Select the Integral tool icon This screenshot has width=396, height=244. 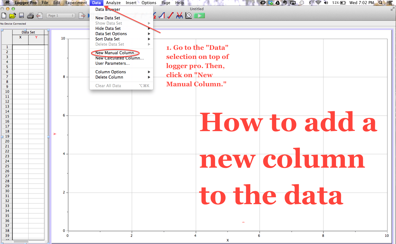(x=161, y=15)
